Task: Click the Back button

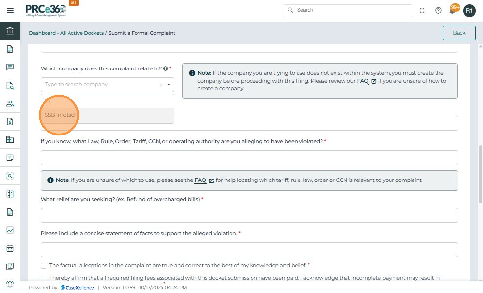Action: point(459,33)
